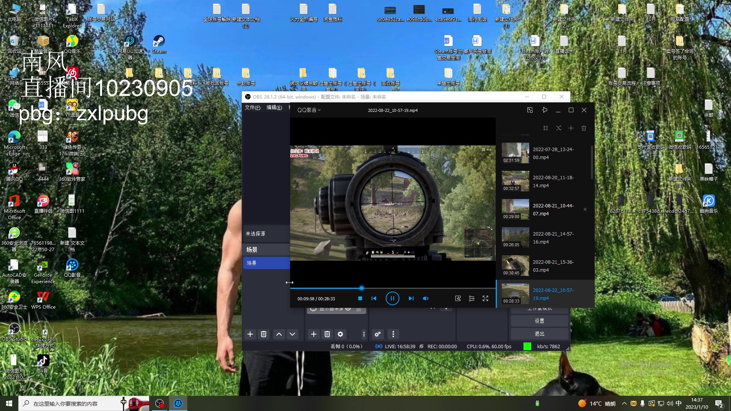731x411 pixels.
Task: Skip to previous video in QQ影音
Action: click(374, 298)
